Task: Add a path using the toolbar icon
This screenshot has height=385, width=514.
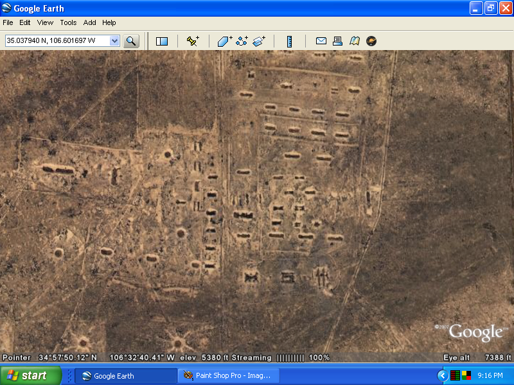Action: pyautogui.click(x=242, y=41)
